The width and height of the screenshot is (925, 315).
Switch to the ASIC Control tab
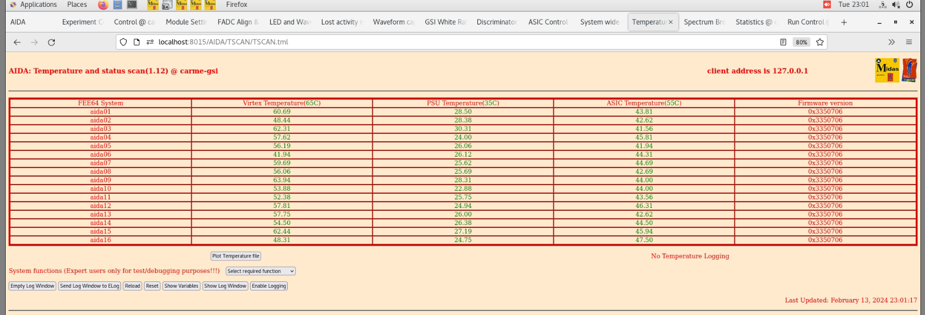tap(548, 22)
